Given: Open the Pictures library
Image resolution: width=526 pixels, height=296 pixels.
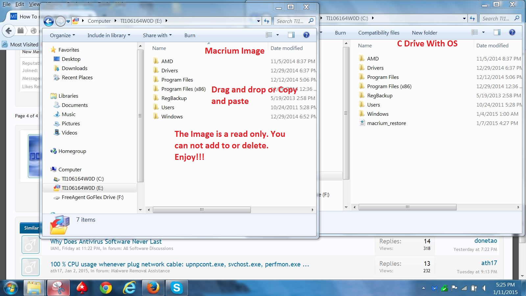Looking at the screenshot, I should coord(71,123).
